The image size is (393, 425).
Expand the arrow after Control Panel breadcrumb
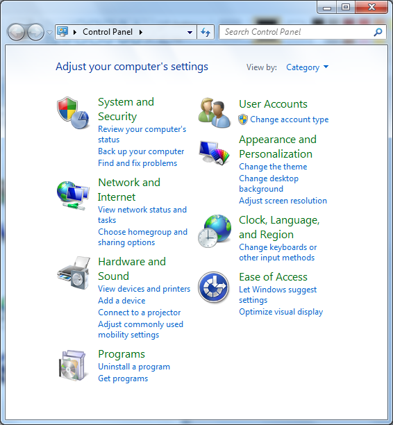141,32
